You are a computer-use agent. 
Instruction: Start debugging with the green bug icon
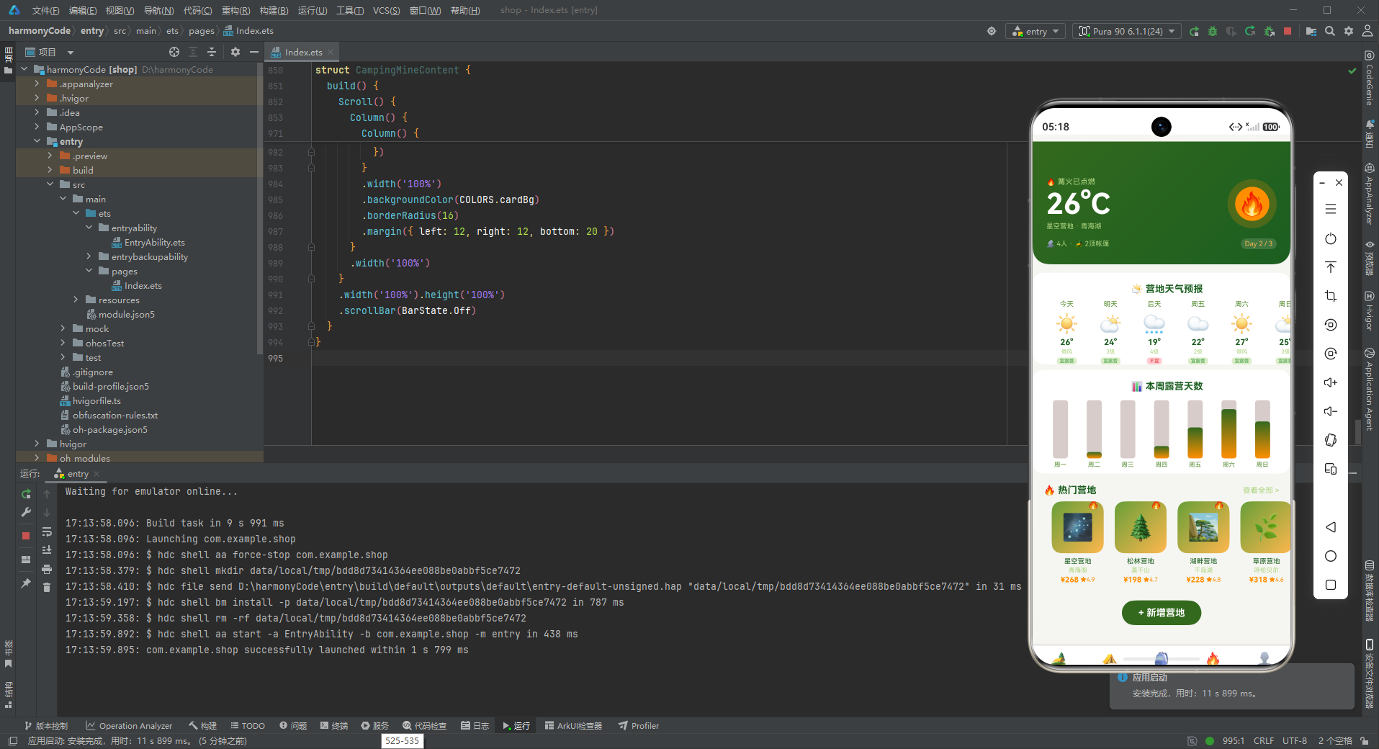click(x=1213, y=31)
